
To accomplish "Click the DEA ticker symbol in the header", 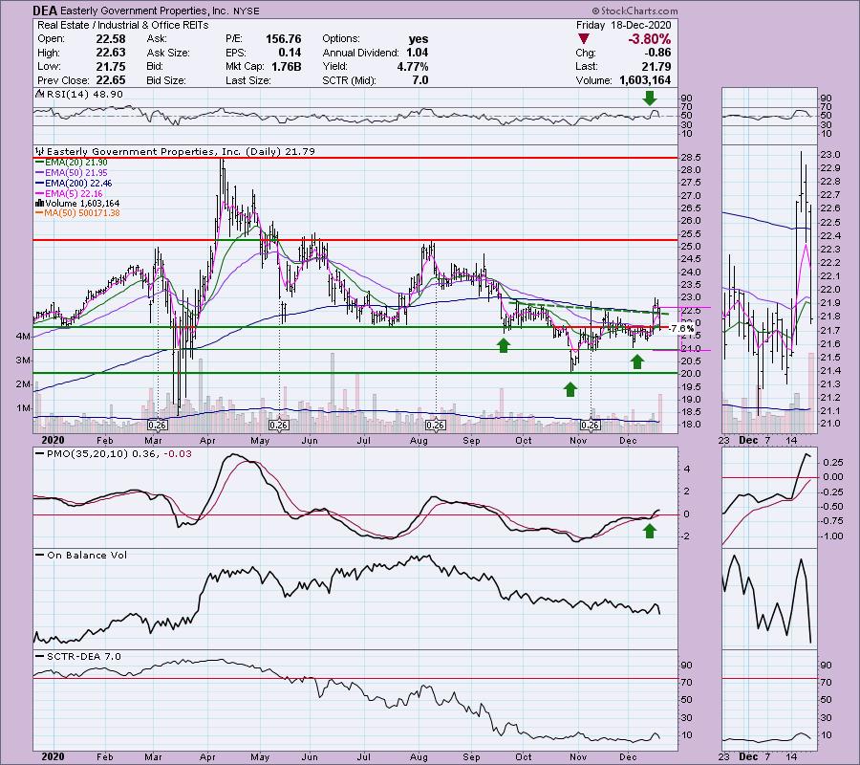I will [x=44, y=11].
